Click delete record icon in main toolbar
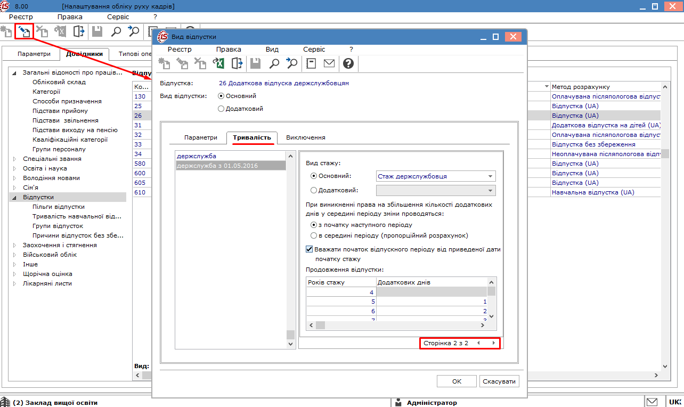This screenshot has height=407, width=684. coord(42,31)
